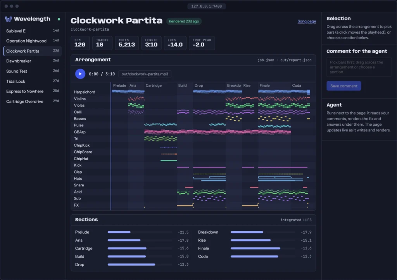Open Operation Nightwood song
This screenshot has width=397, height=280.
click(x=33, y=41)
